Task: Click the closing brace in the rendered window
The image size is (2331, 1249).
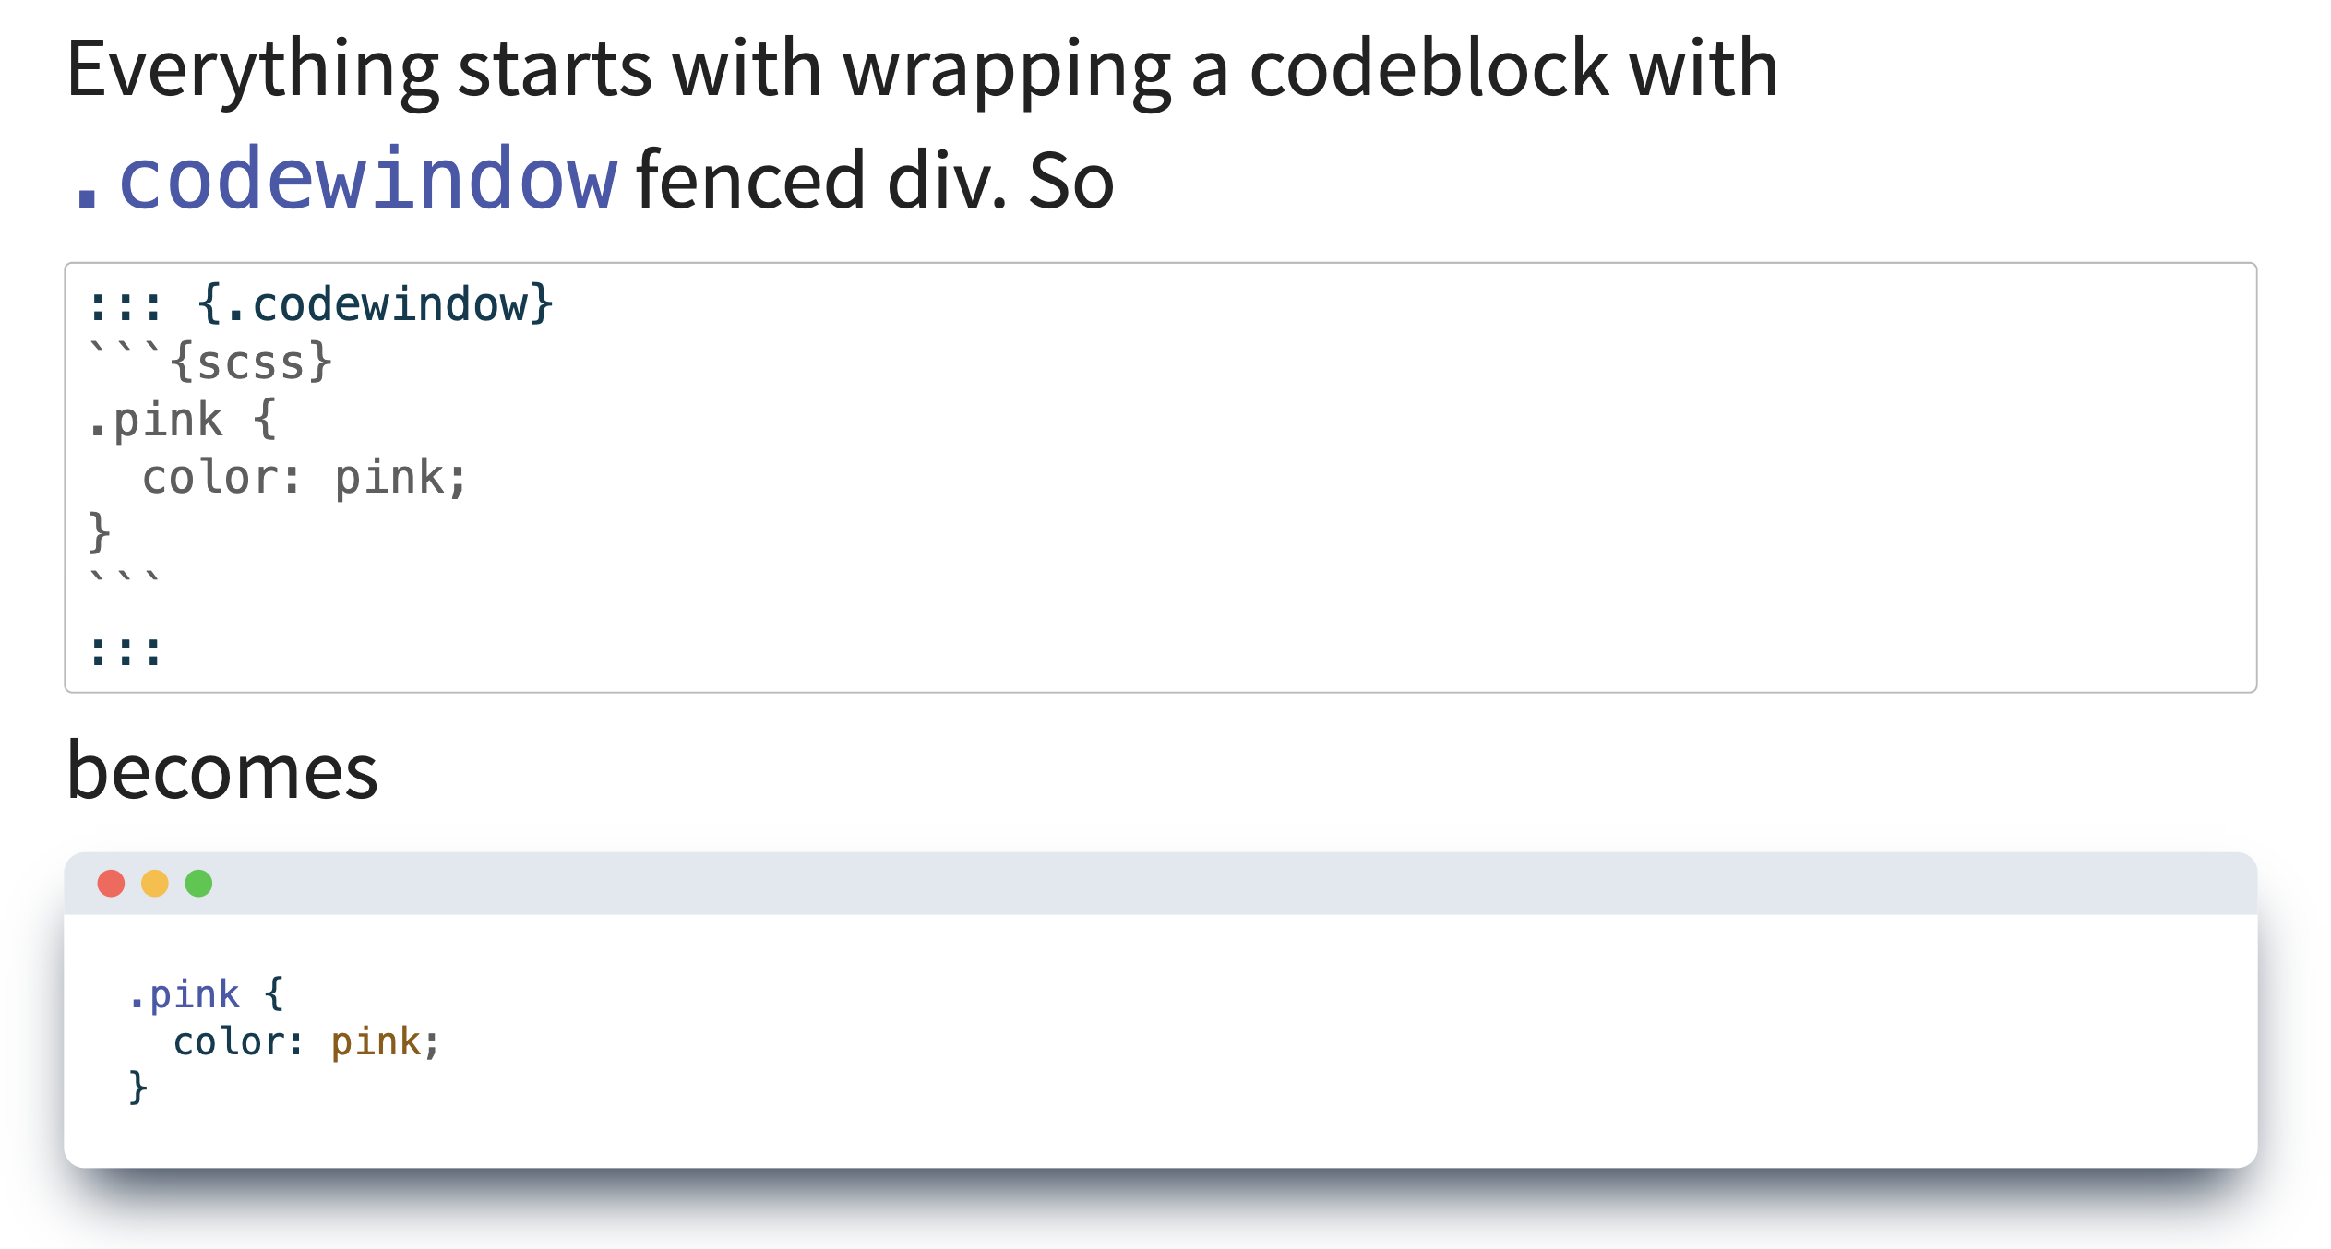Action: point(138,1088)
